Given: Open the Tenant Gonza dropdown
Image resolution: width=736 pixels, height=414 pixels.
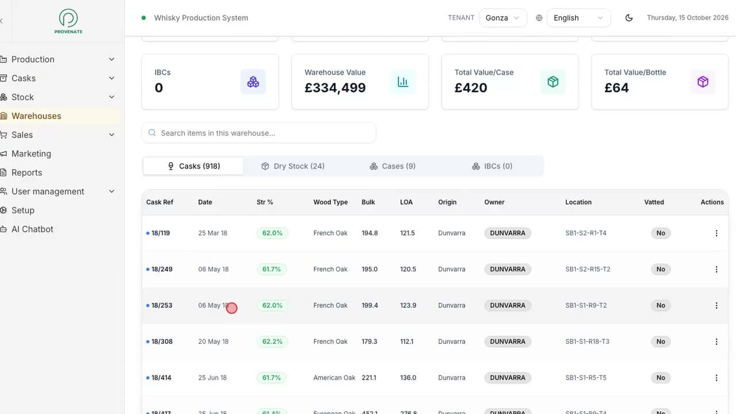Looking at the screenshot, I should pos(503,18).
